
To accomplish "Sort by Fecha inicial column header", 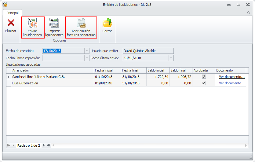I will [x=107, y=70].
